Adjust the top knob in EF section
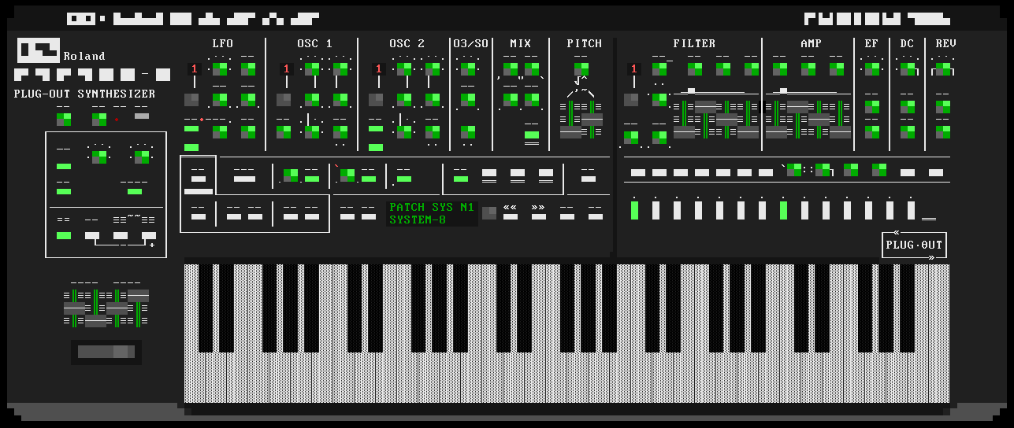1014x428 pixels. point(871,69)
